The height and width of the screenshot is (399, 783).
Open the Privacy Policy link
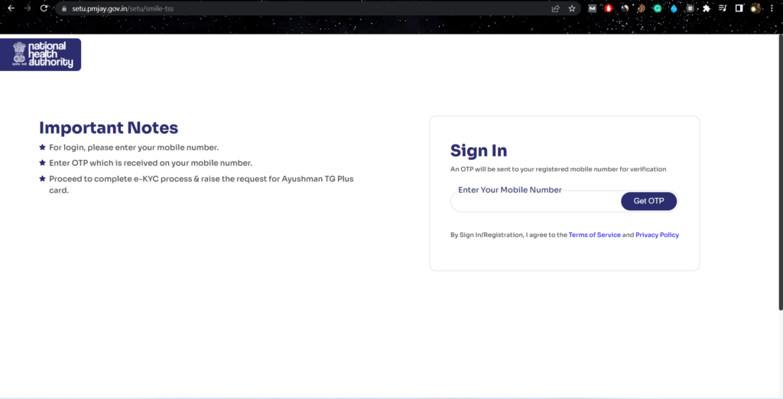(657, 235)
